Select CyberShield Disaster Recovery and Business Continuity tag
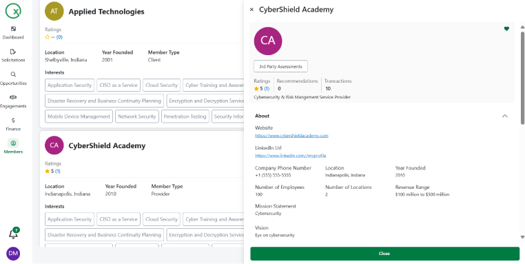Image resolution: width=525 pixels, height=264 pixels. 105,235
